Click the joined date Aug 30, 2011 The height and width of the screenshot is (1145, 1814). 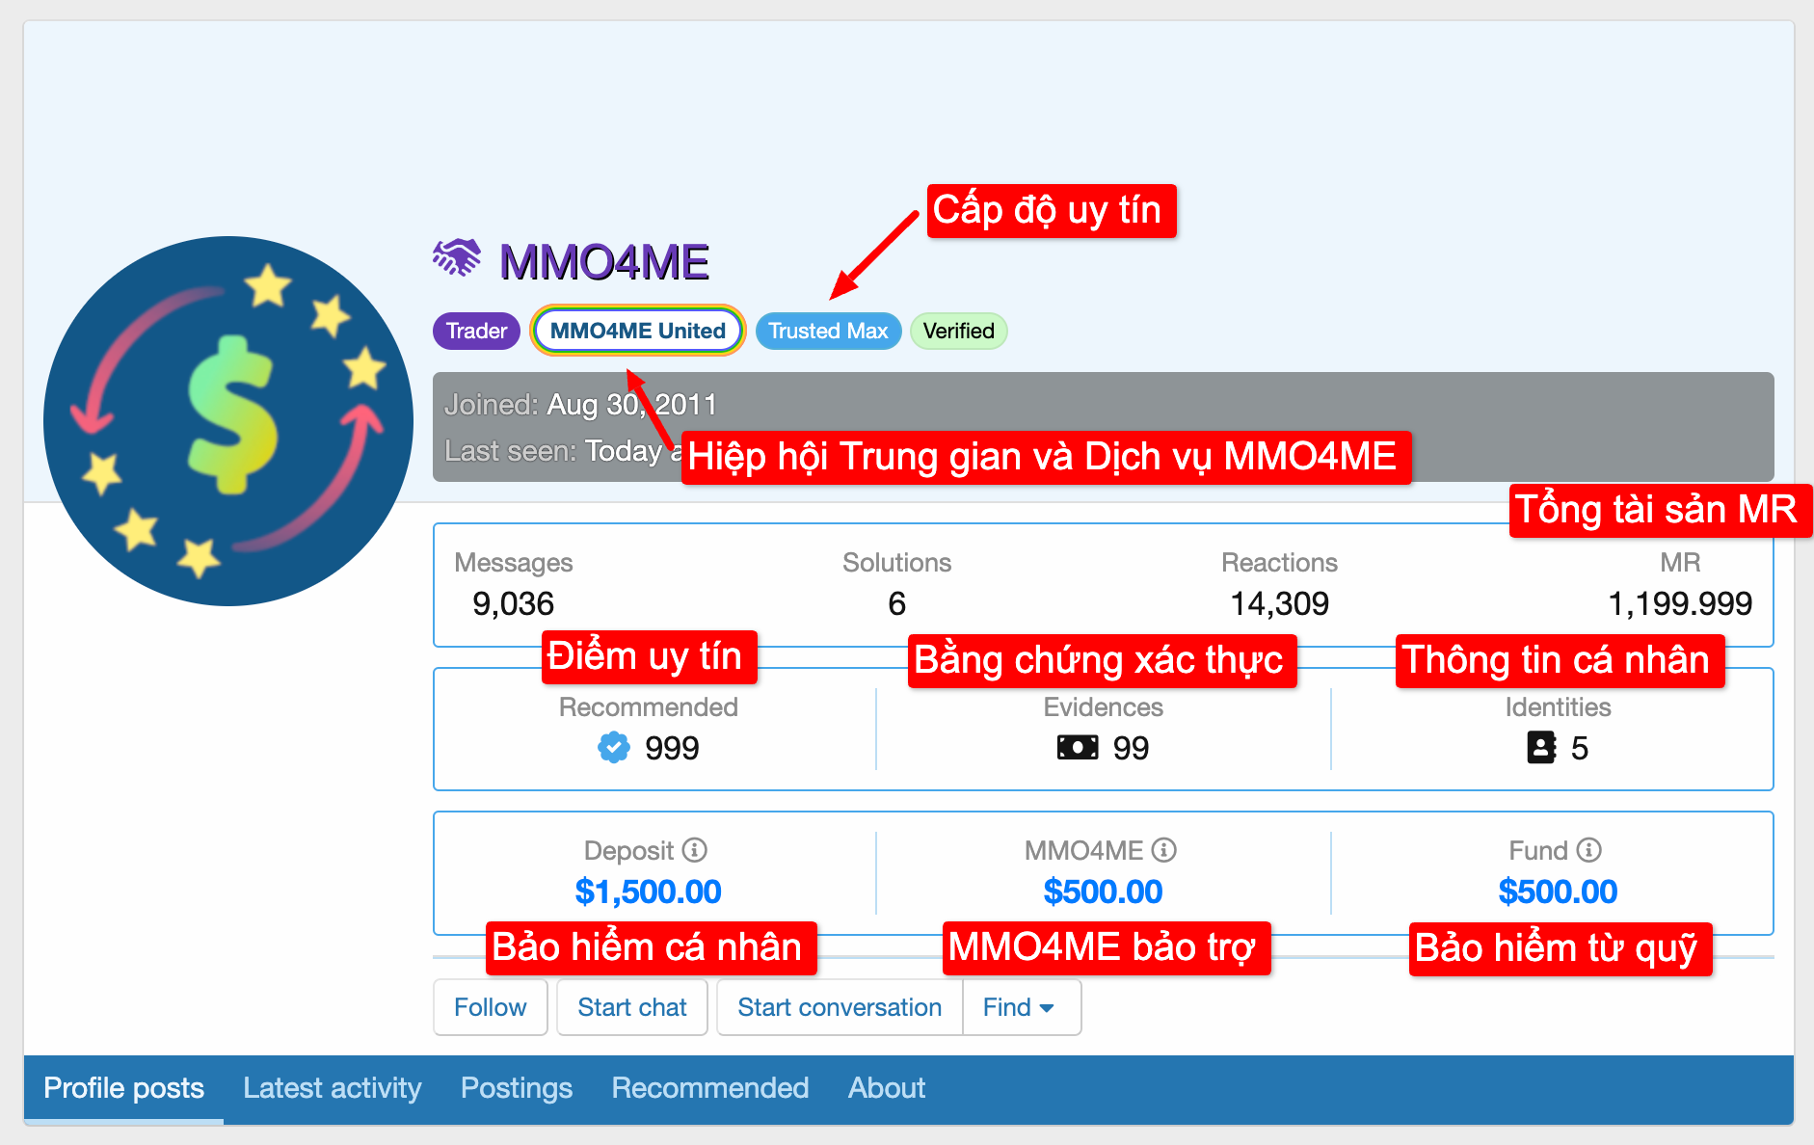tap(632, 405)
